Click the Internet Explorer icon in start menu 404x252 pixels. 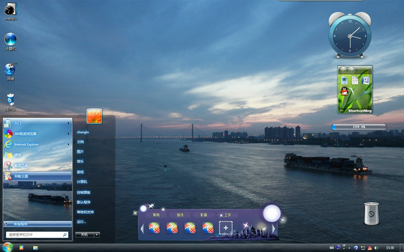(8, 144)
